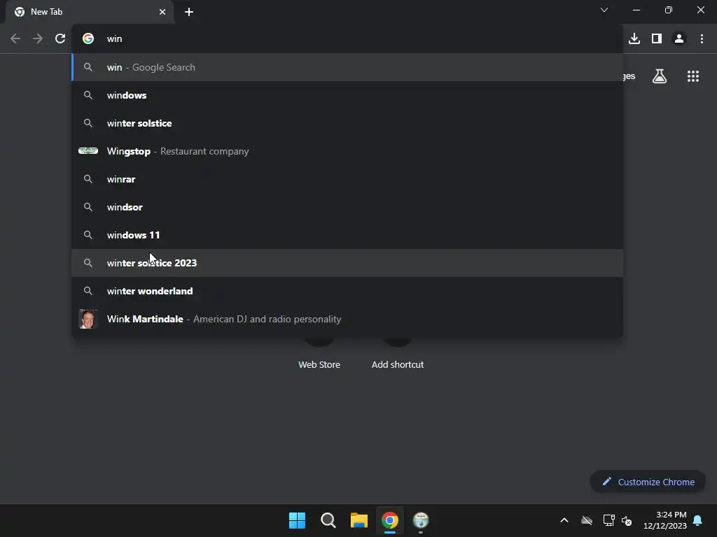Image resolution: width=717 pixels, height=537 pixels.
Task: Pick the 'winter solstice' suggestion
Action: pos(347,123)
